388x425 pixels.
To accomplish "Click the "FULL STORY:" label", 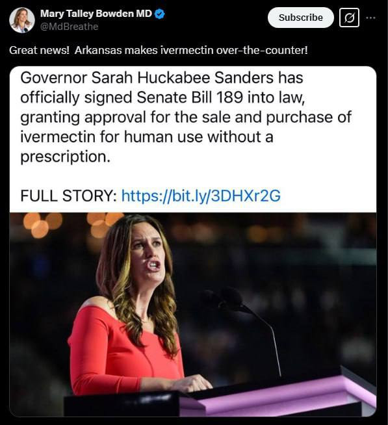I will [69, 196].
